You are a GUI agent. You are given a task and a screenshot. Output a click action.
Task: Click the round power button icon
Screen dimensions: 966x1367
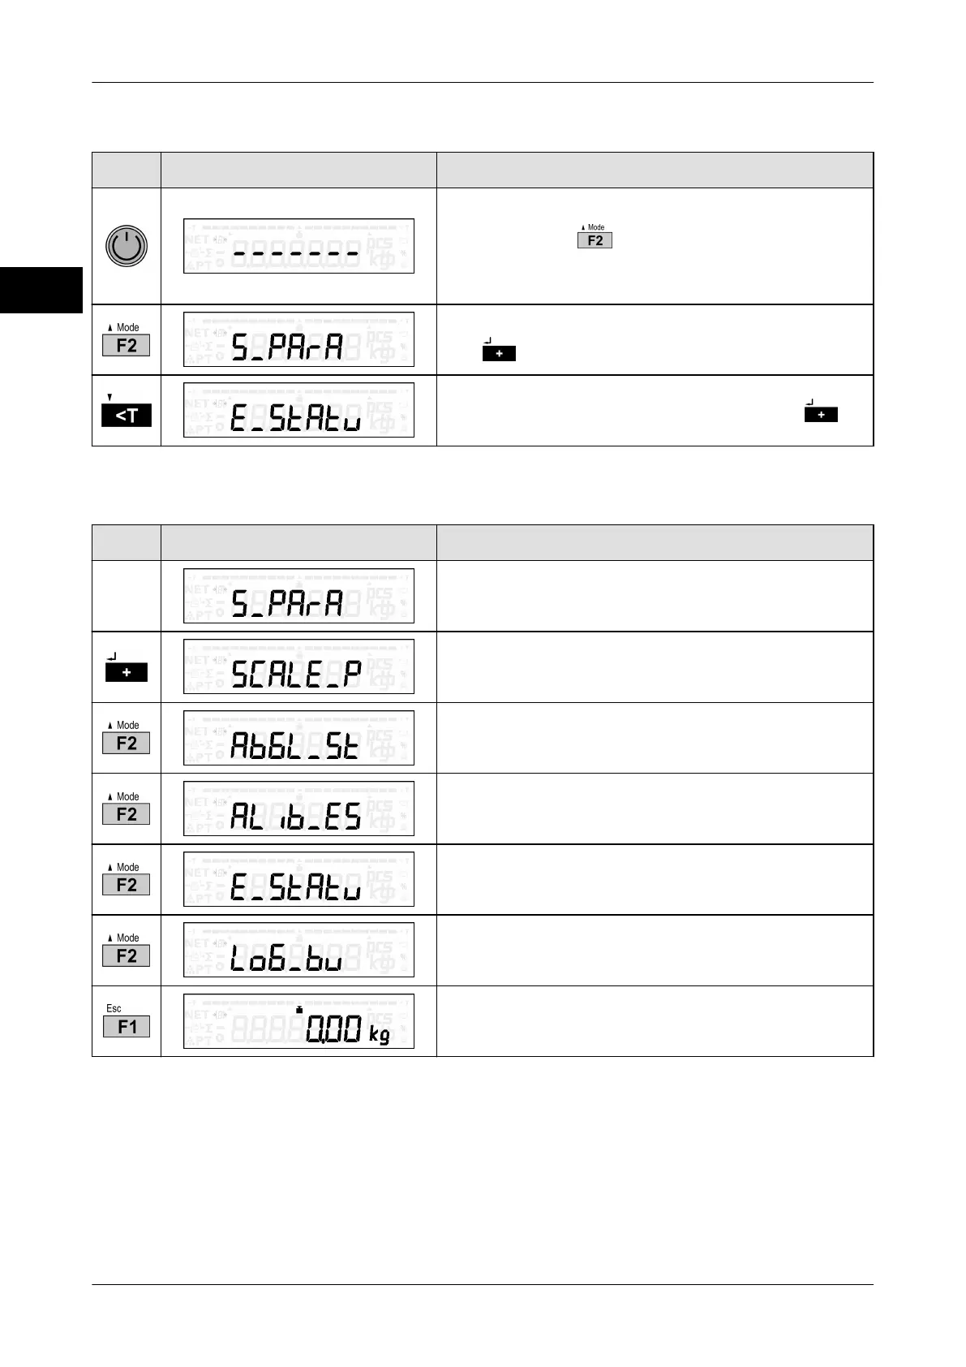tap(127, 246)
